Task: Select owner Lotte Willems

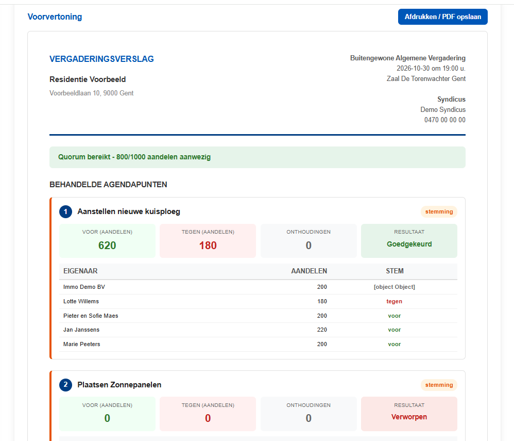Action: click(x=81, y=301)
